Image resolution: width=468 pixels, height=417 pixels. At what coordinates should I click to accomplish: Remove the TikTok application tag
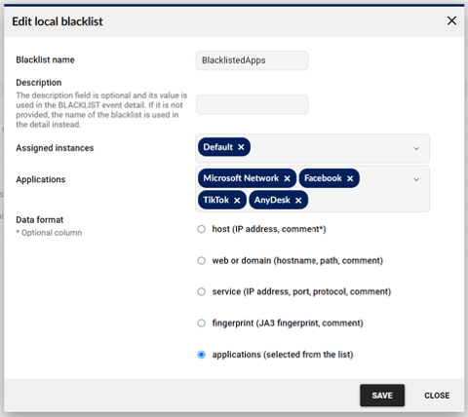tap(237, 201)
